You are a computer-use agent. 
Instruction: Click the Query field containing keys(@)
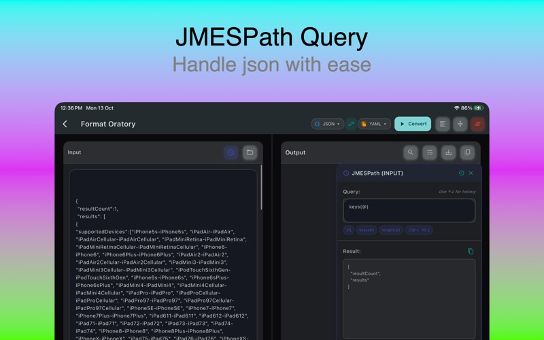coord(409,211)
